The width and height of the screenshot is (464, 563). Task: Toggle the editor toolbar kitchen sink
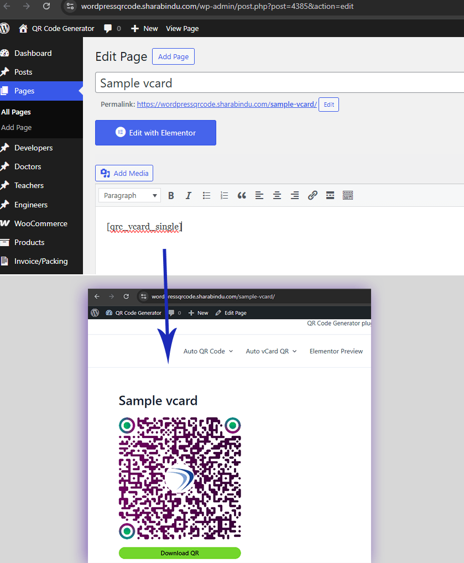[348, 196]
